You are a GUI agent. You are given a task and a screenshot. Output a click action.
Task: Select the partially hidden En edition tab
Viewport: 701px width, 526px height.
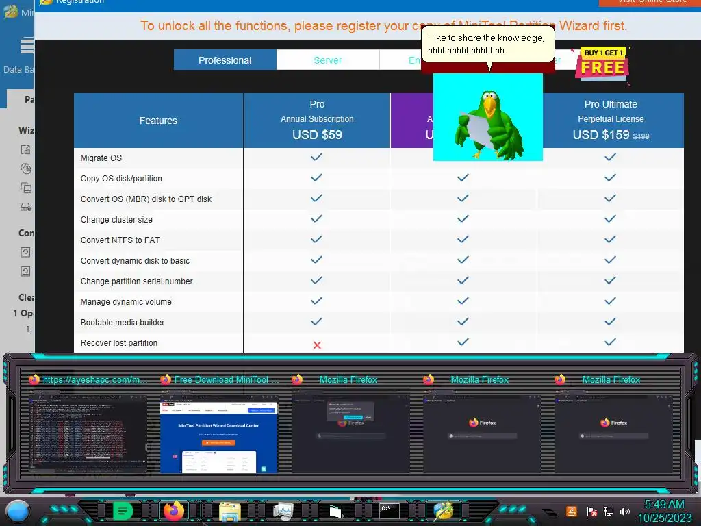pyautogui.click(x=400, y=60)
